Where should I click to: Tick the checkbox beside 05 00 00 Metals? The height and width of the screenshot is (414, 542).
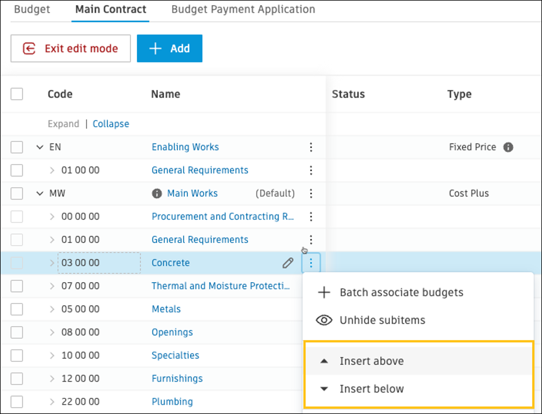click(x=17, y=309)
